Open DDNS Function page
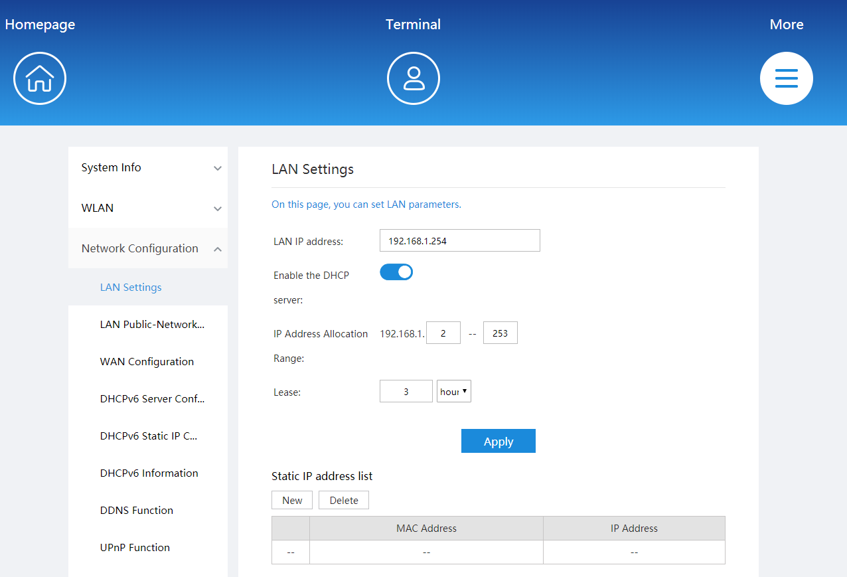The width and height of the screenshot is (847, 577). 136,510
